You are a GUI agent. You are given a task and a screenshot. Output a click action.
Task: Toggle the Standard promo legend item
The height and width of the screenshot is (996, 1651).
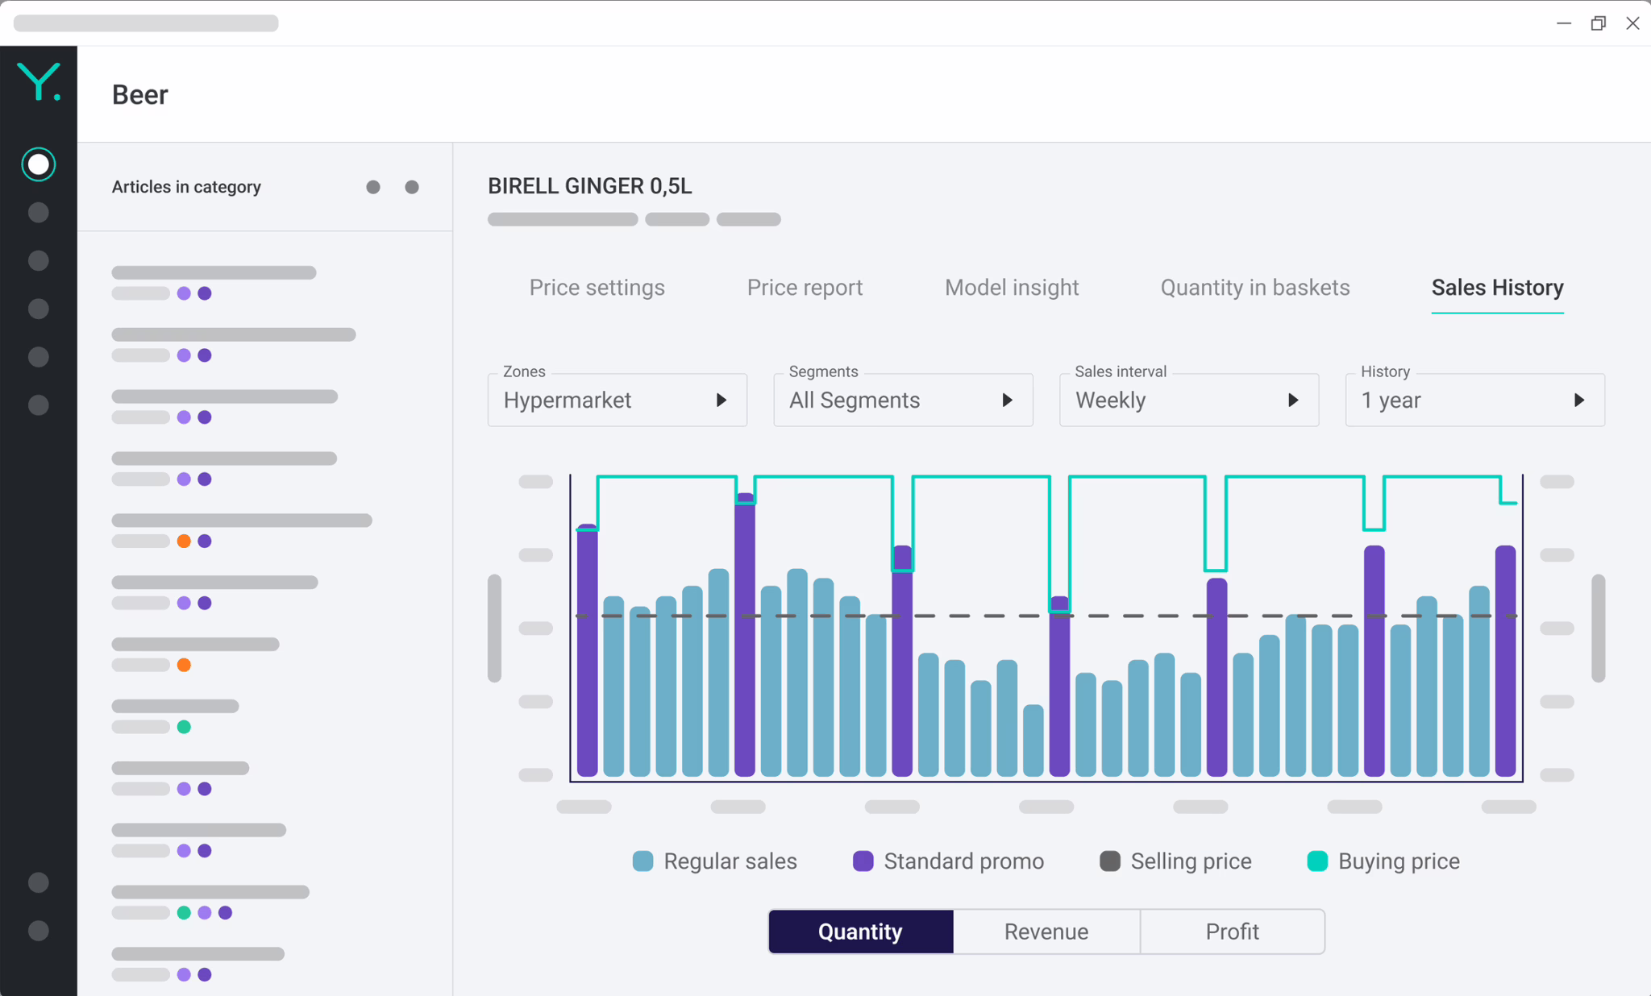point(948,861)
